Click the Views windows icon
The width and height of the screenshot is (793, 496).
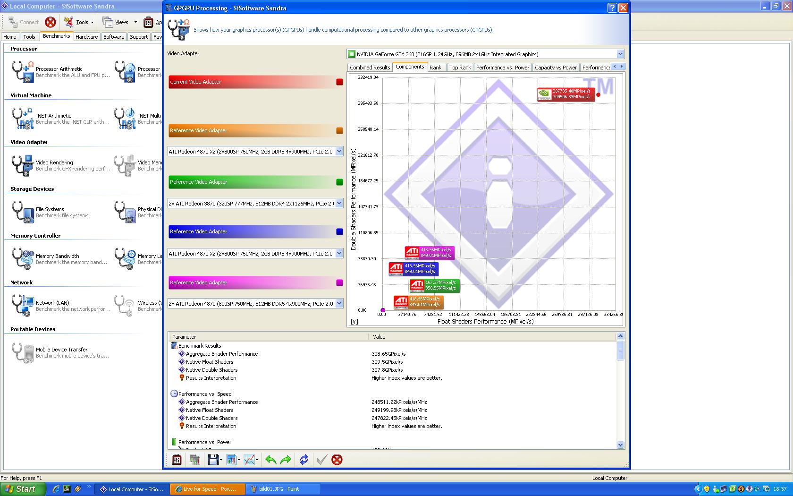pos(108,22)
